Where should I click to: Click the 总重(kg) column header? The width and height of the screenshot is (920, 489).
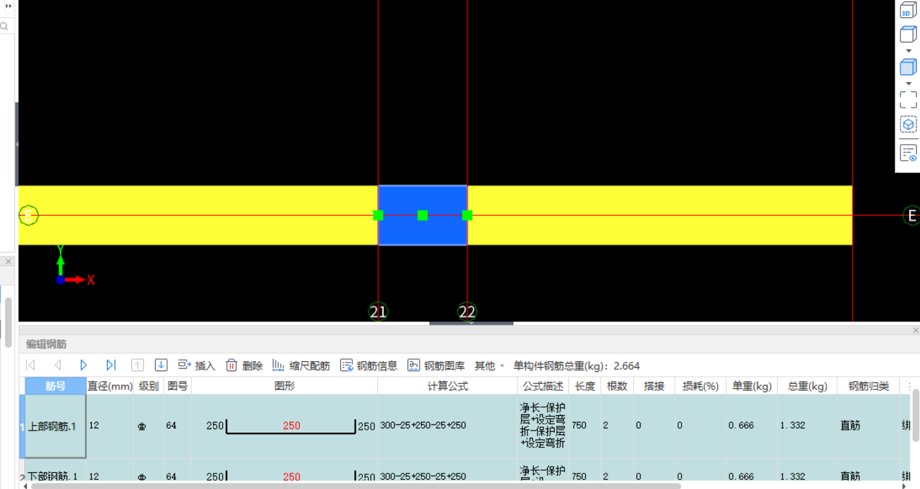coord(808,386)
